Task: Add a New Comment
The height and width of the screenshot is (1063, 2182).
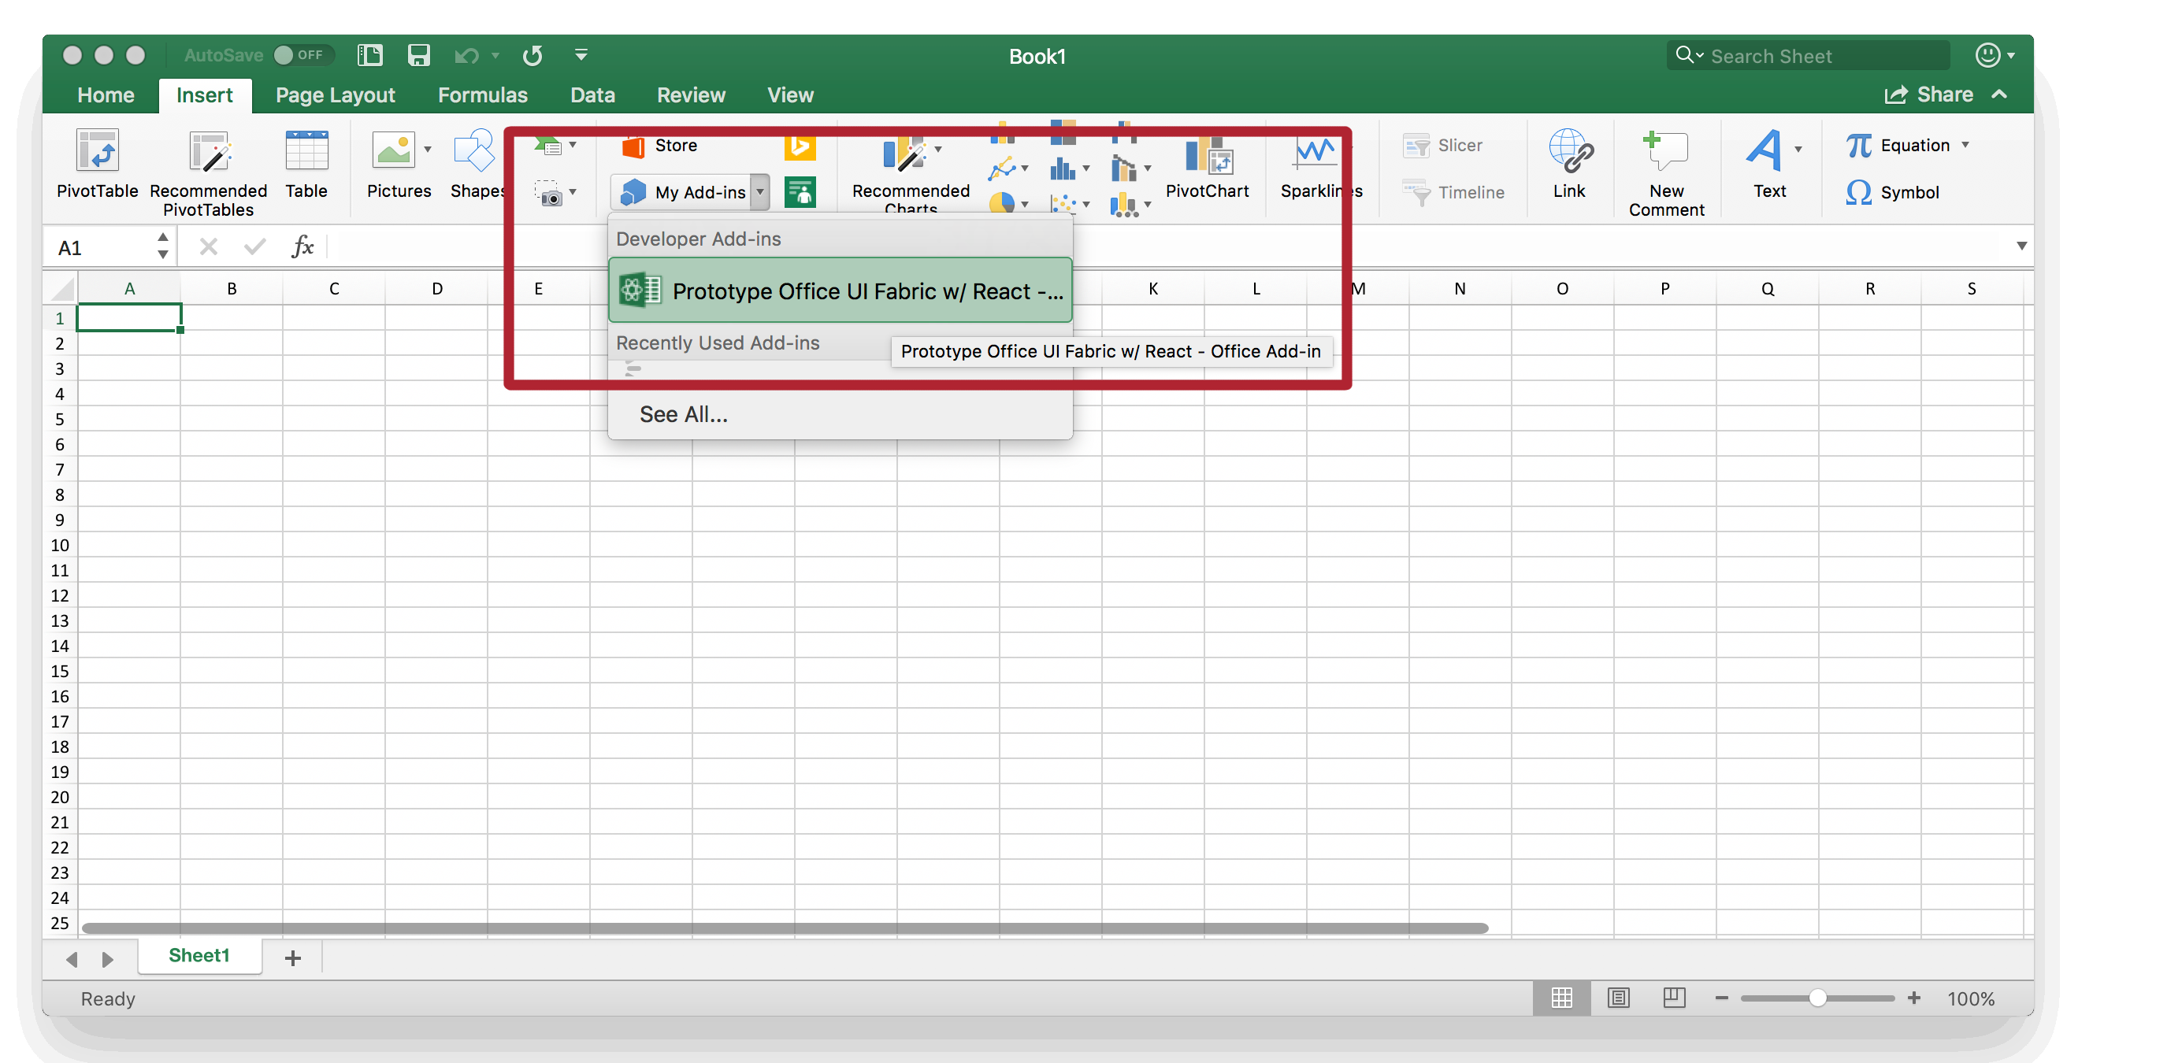Action: 1665,153
